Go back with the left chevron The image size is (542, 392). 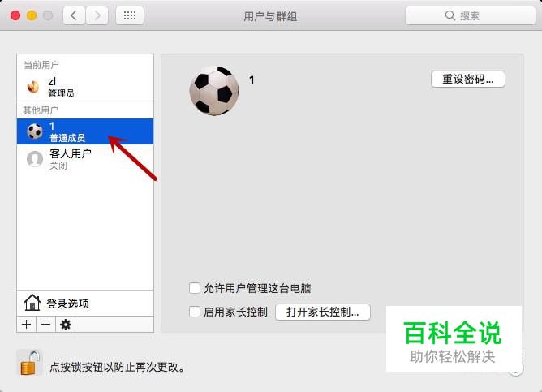click(x=74, y=15)
